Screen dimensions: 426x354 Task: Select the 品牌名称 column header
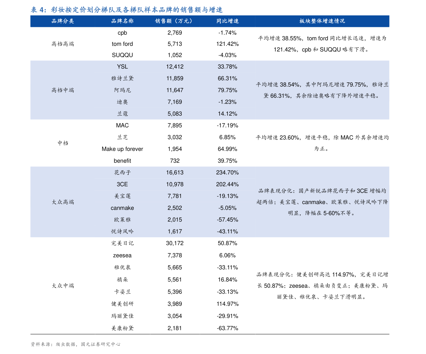point(122,21)
